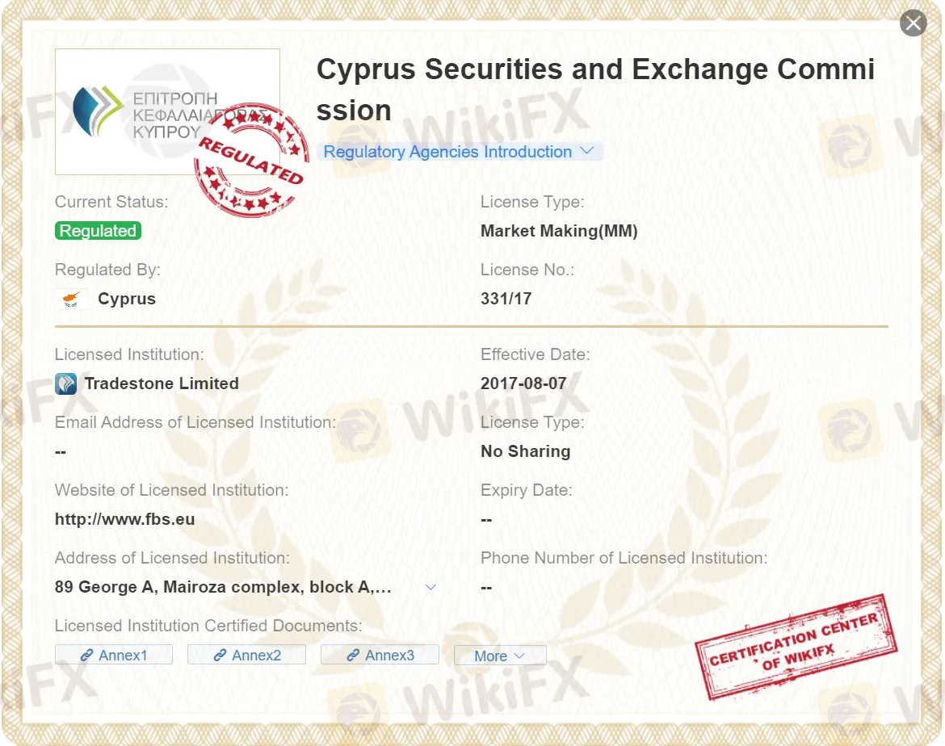The height and width of the screenshot is (746, 945).
Task: Click the address text 89 George A, Mairoza complex
Action: point(223,588)
